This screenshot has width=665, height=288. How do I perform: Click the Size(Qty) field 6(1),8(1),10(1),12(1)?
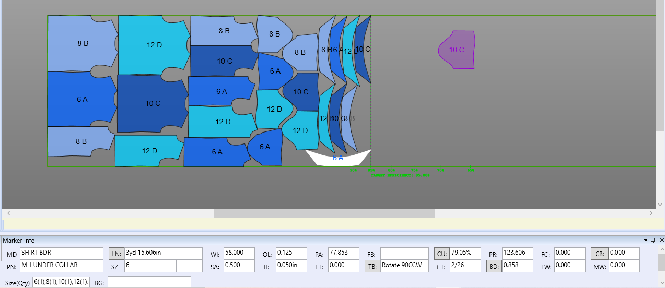pyautogui.click(x=61, y=282)
